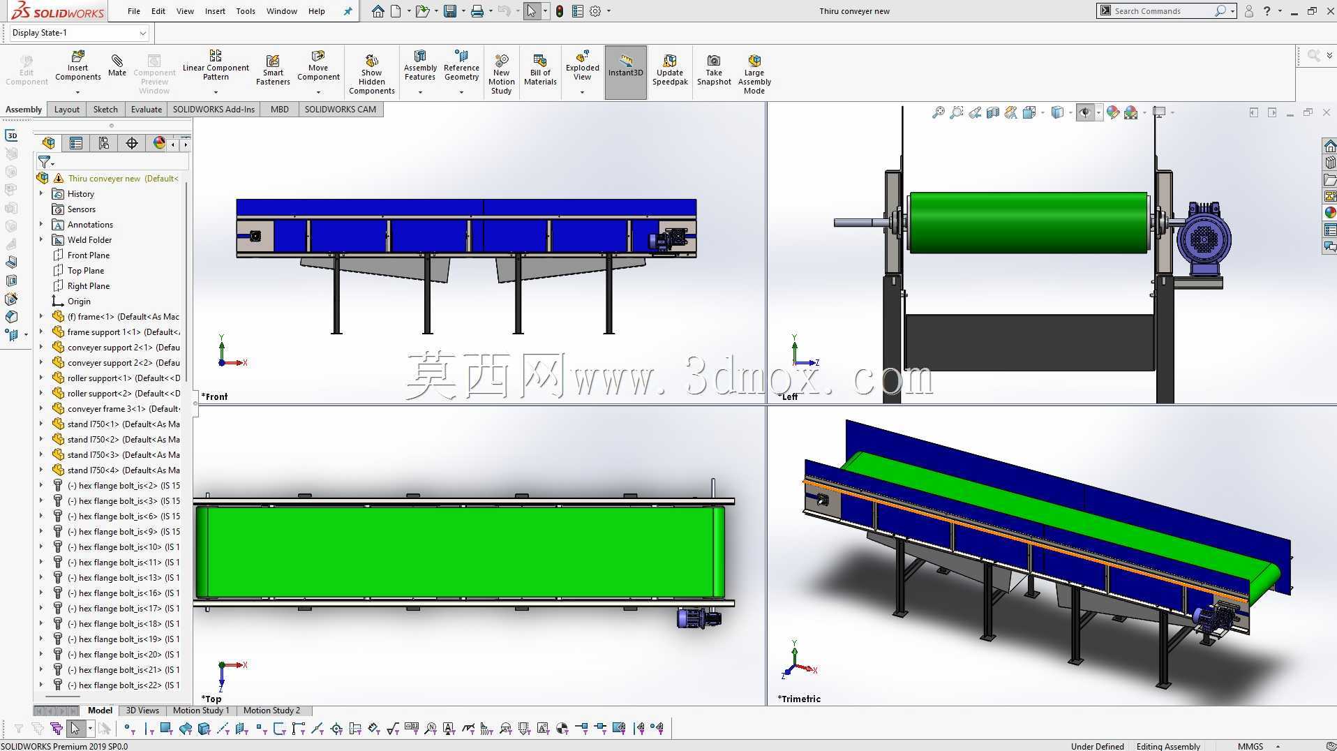The width and height of the screenshot is (1337, 751).
Task: Click Show Hidden Components
Action: point(372,74)
